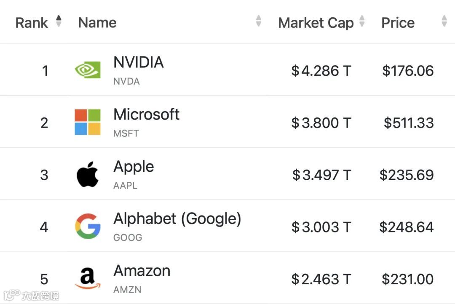This screenshot has height=304, width=455.
Task: Click the Amazon logo icon
Action: 88,278
